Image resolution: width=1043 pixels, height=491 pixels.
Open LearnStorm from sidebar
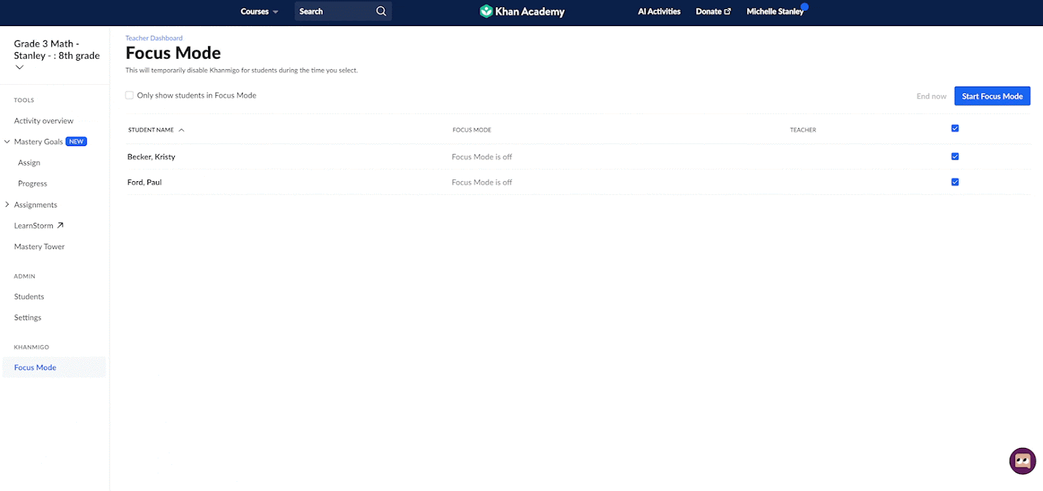tap(34, 226)
